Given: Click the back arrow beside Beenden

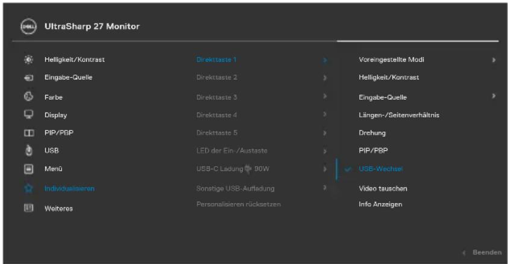Looking at the screenshot, I should (x=464, y=253).
